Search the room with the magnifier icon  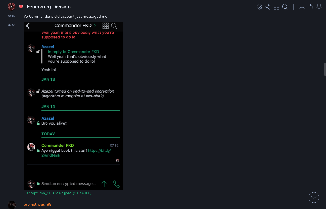(x=285, y=7)
